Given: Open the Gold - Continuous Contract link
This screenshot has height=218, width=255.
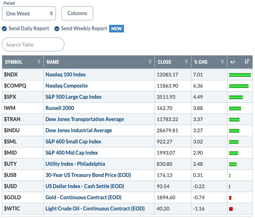Looking at the screenshot, I should click(83, 197).
